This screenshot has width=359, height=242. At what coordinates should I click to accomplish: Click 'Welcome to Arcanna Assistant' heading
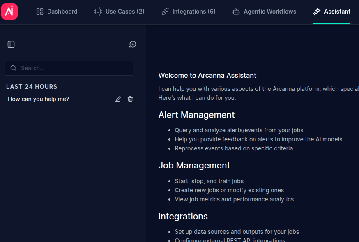207,75
